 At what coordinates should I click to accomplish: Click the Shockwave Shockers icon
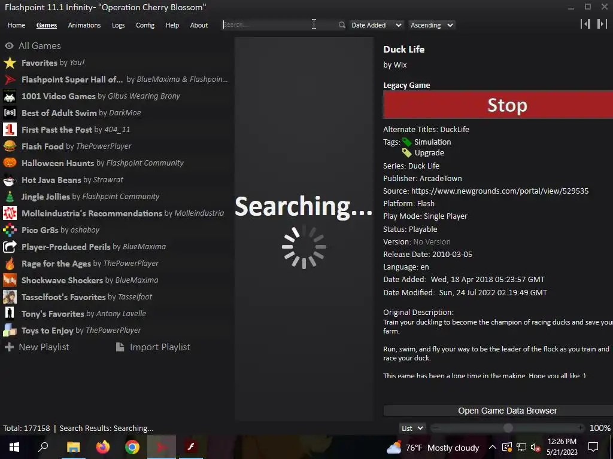[x=10, y=280]
